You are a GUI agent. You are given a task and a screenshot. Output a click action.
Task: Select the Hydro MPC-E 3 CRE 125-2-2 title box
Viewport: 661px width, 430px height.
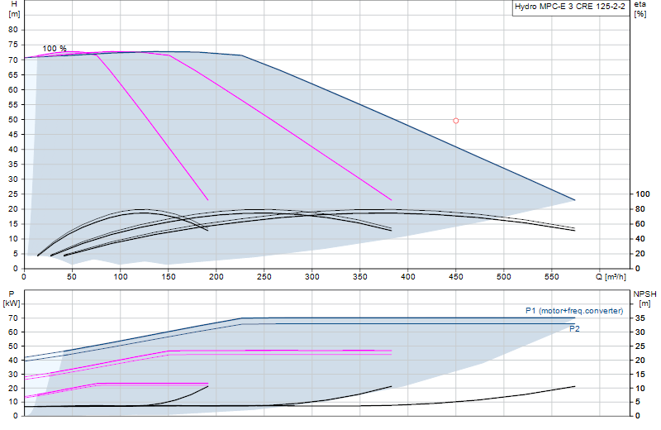[570, 7]
